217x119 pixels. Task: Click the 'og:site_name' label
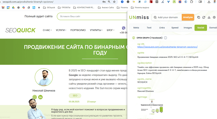click(144, 79)
